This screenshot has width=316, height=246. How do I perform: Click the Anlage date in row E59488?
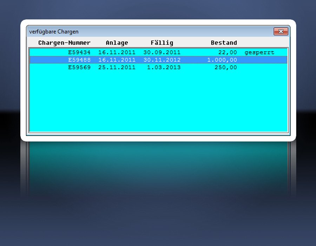(117, 60)
